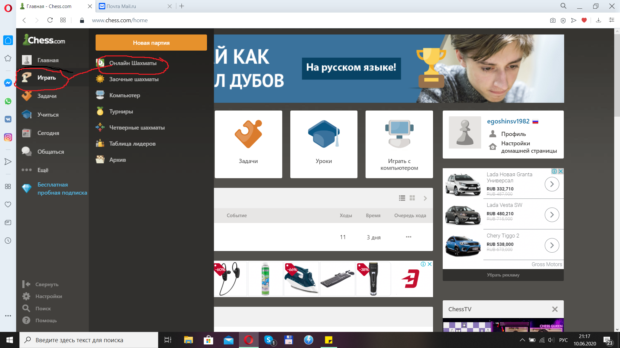Show hidden system tray icons
Screen dimensions: 620x348
(522, 340)
